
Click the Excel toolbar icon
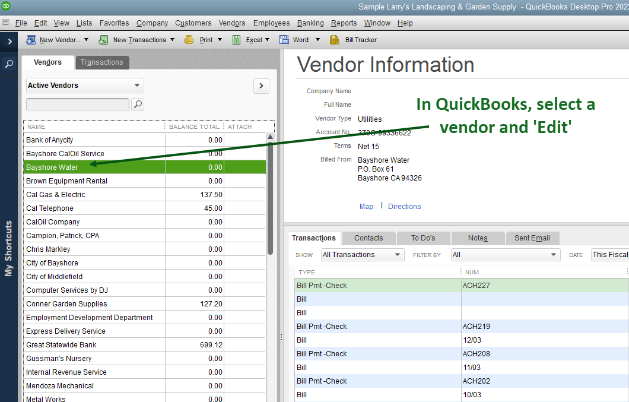[237, 40]
